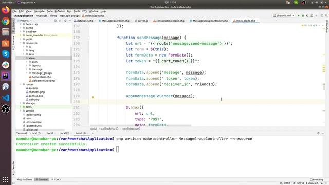The width and height of the screenshot is (329, 185).
Task: Click the editor horizontal scrollbar
Action: click(x=140, y=125)
